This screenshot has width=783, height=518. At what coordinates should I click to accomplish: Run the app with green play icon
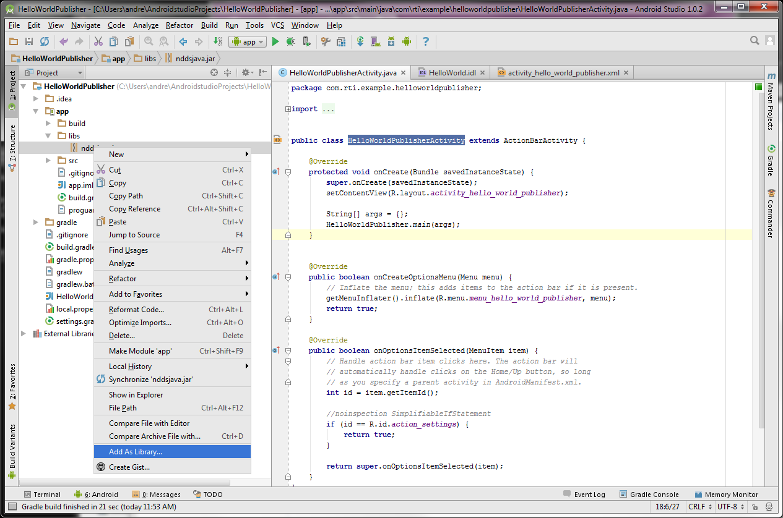[275, 41]
